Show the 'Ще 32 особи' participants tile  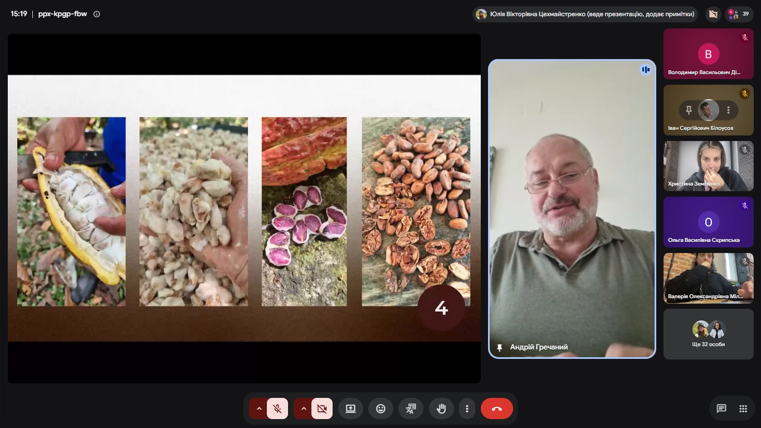click(x=709, y=334)
